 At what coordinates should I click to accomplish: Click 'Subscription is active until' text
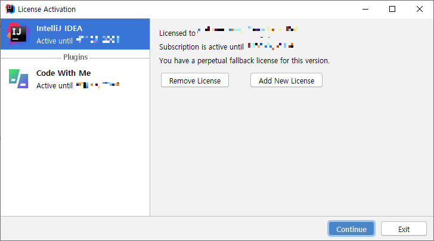coord(201,47)
